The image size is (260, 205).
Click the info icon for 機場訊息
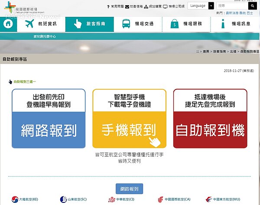pyautogui.click(x=223, y=24)
